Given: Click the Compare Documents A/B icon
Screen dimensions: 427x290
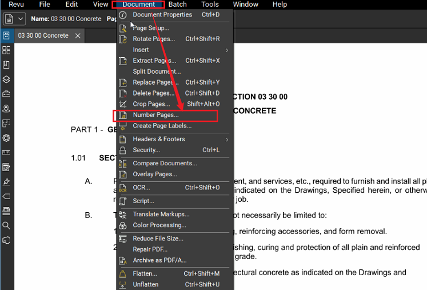Looking at the screenshot, I should (x=123, y=164).
